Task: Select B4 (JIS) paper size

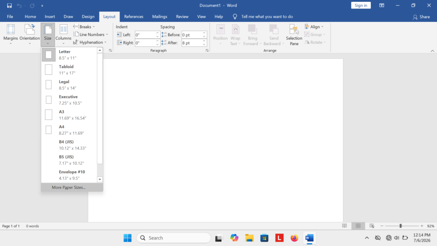Action: pyautogui.click(x=69, y=145)
